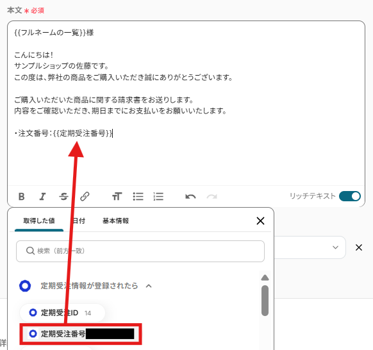Screen dimensions: 373x350
Task: Open the text size tool
Action: tap(117, 197)
